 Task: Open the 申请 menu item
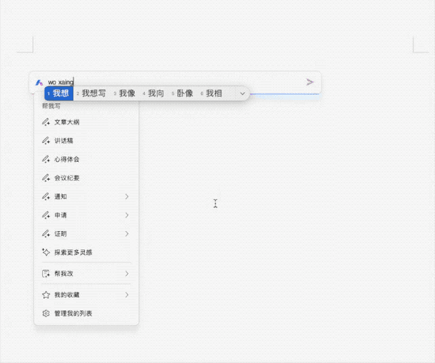click(x=86, y=215)
